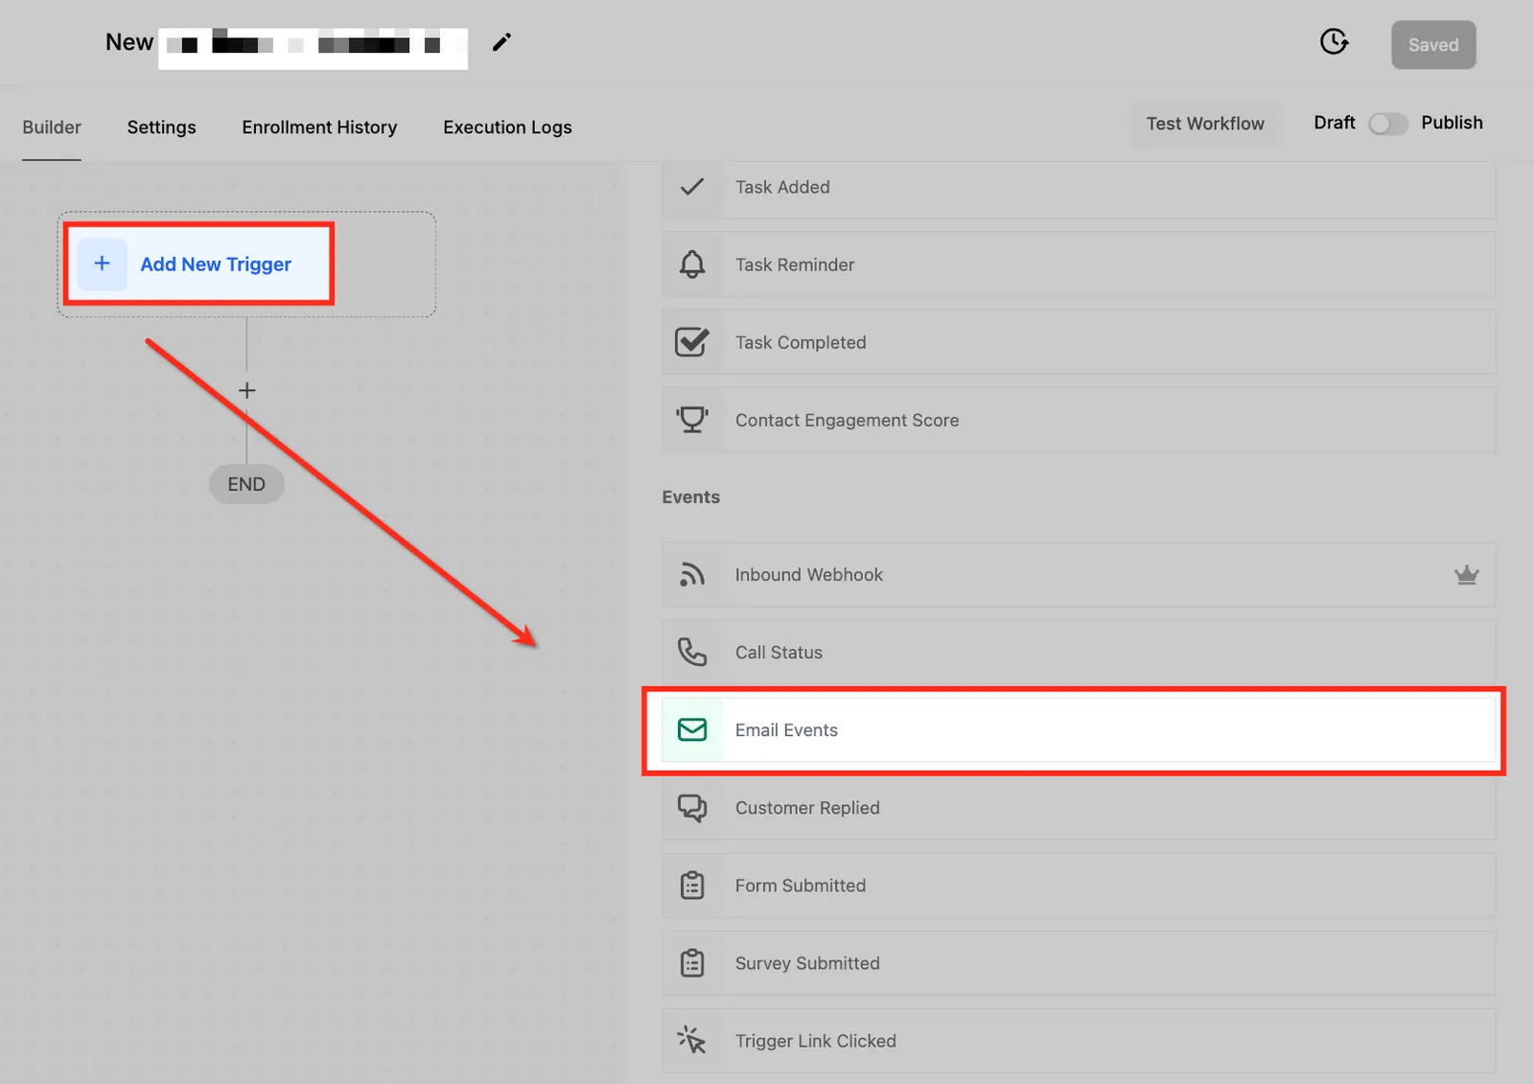Image resolution: width=1534 pixels, height=1084 pixels.
Task: Open the Settings tab
Action: tap(161, 127)
